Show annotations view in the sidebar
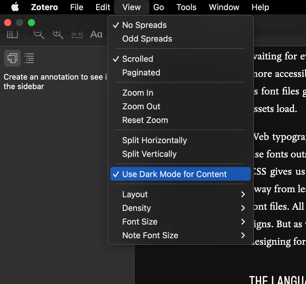Screen dimensions: 306x284 tap(12, 58)
